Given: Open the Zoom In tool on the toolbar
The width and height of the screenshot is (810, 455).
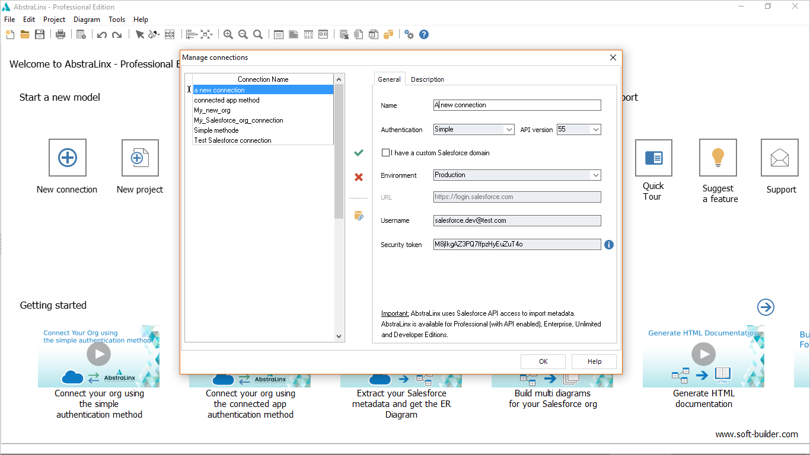Looking at the screenshot, I should tap(228, 34).
